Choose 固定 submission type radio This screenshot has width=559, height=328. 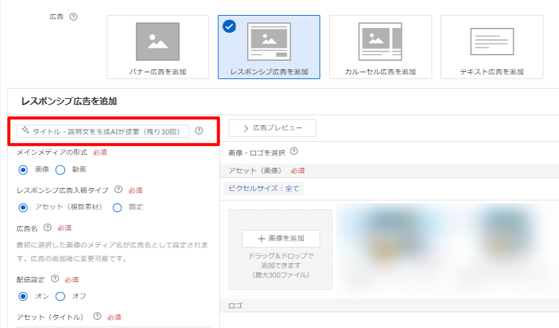pyautogui.click(x=117, y=207)
